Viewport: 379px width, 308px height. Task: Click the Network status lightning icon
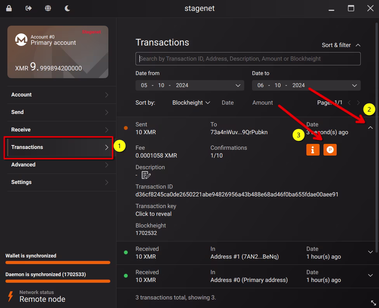coord(10,296)
